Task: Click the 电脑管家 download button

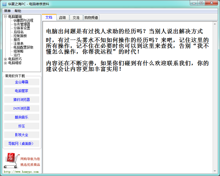Action: (x=22, y=91)
